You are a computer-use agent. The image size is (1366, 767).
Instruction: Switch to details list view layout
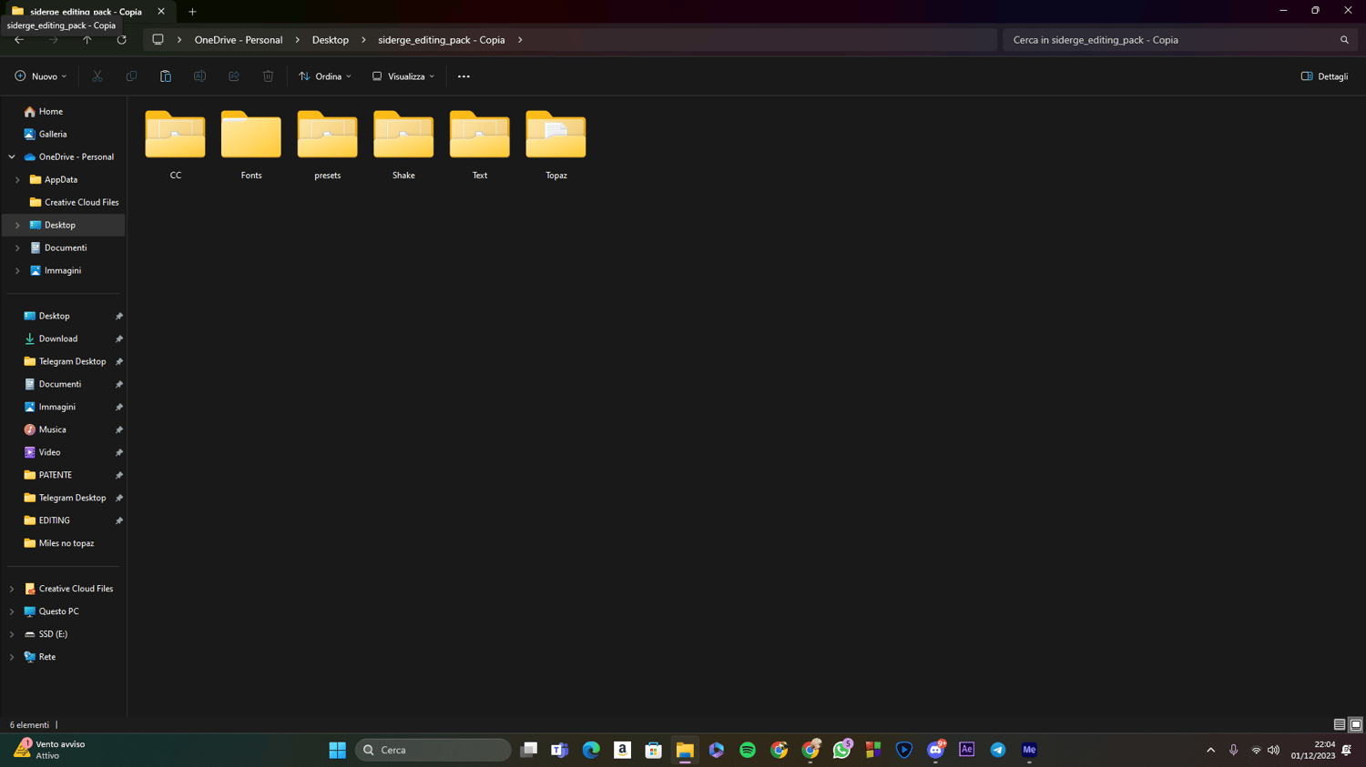coord(1340,725)
